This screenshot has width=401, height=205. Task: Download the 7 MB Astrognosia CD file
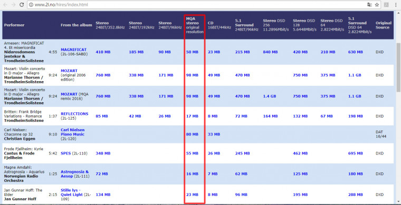[213, 174]
